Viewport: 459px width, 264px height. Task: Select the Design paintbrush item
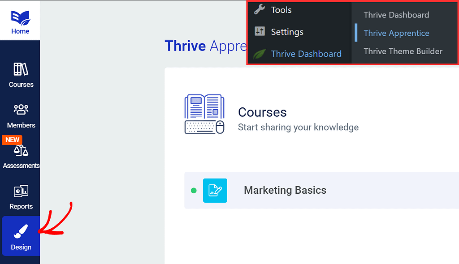[21, 236]
